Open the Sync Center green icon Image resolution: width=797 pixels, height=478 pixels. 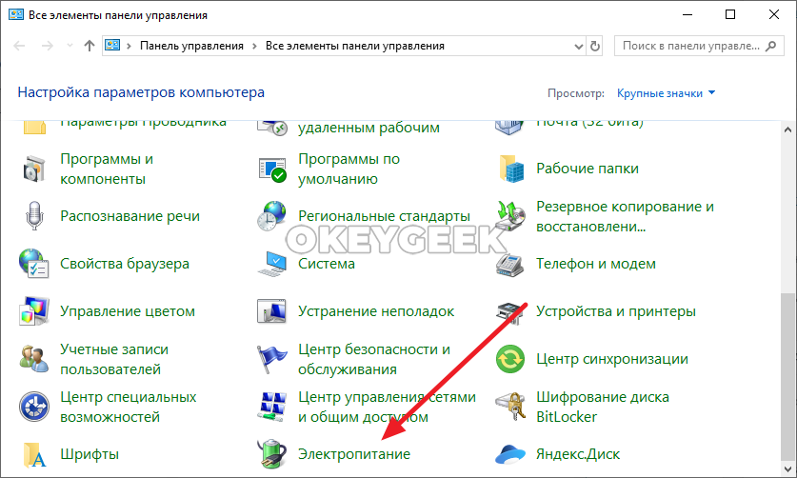510,359
